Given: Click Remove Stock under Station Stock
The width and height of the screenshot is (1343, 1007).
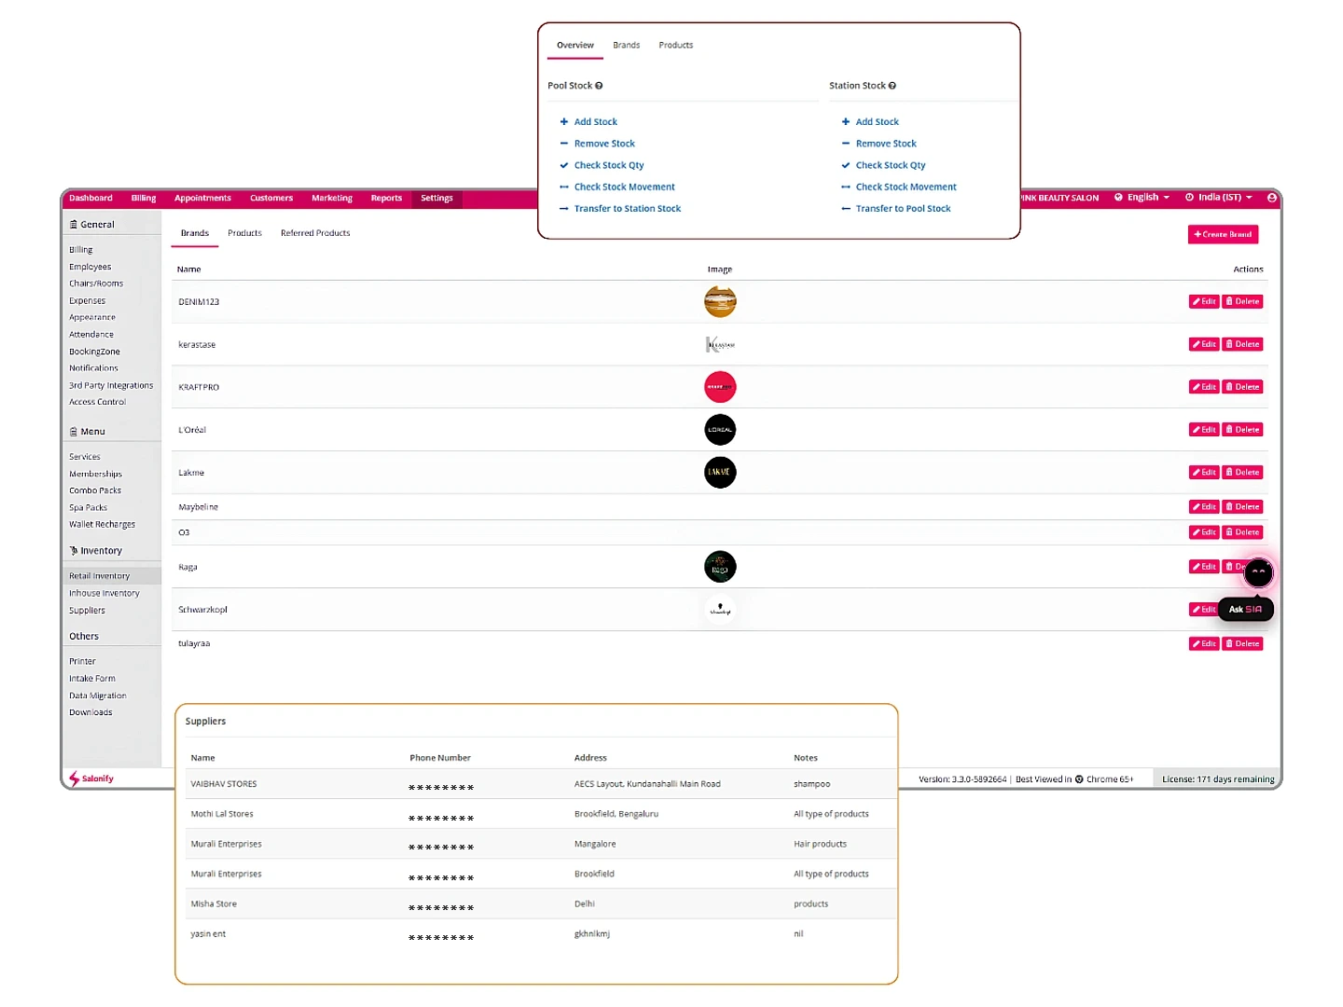Looking at the screenshot, I should click(x=879, y=145).
